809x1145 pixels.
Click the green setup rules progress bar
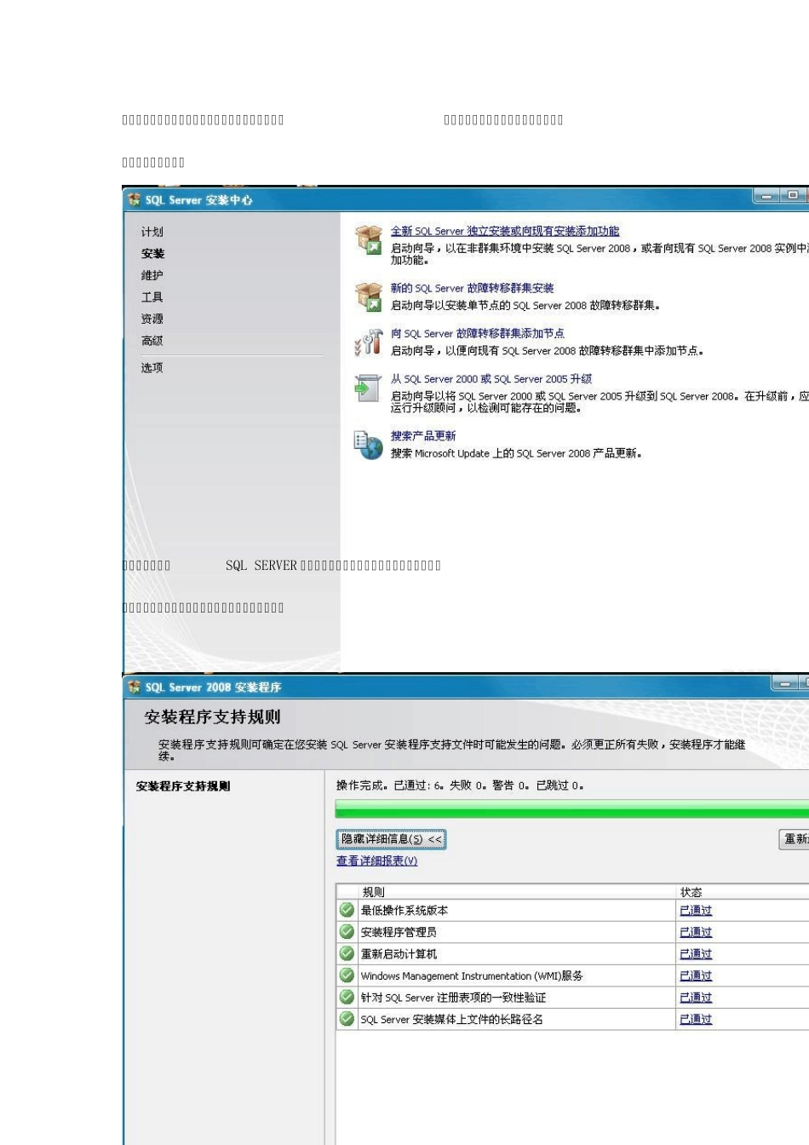coord(571,808)
